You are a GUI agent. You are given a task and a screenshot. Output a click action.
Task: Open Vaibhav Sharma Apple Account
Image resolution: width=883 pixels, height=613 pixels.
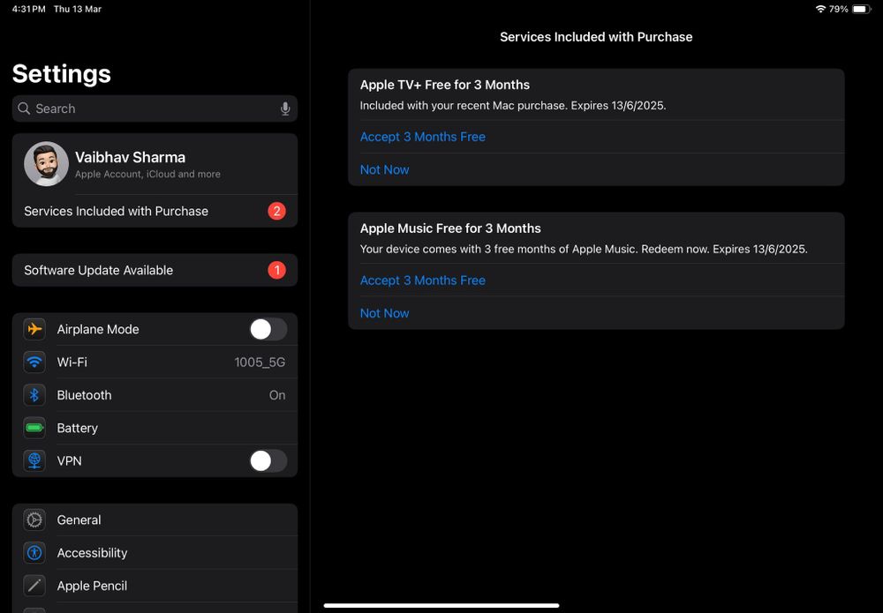[155, 164]
